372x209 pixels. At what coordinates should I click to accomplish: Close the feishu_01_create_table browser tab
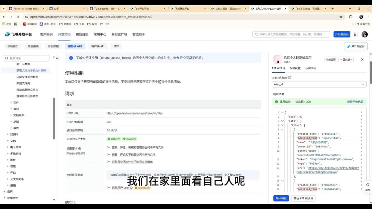pos(44,9)
